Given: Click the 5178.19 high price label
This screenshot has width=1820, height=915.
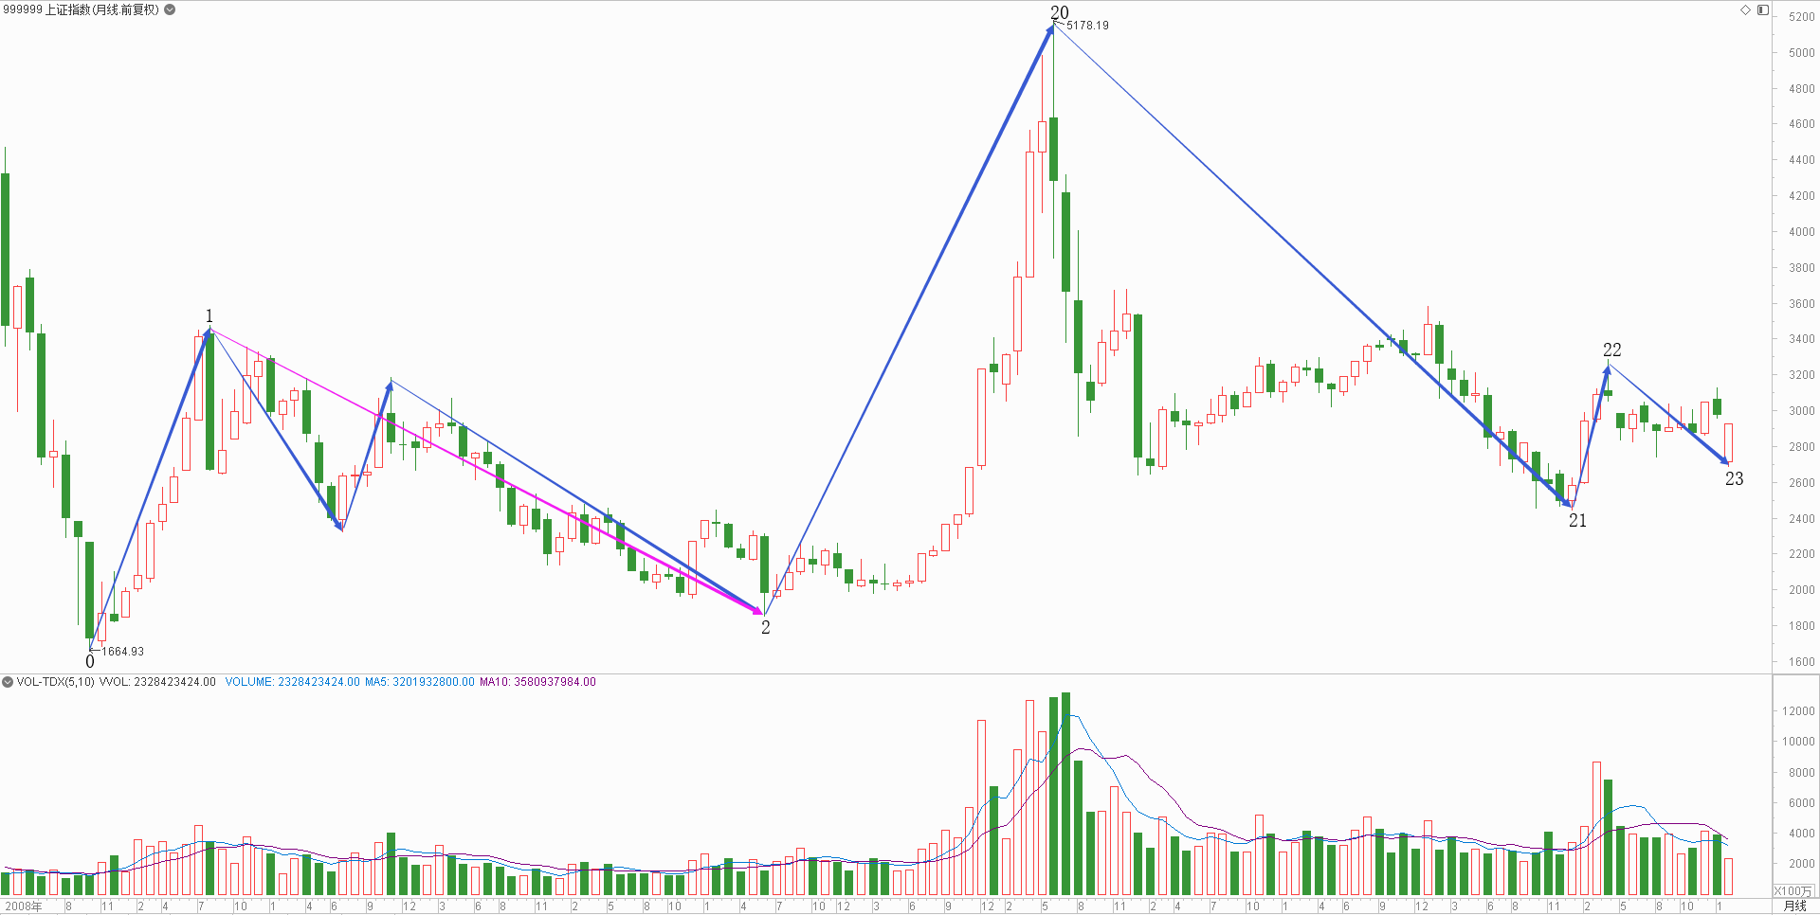Looking at the screenshot, I should [x=1087, y=26].
